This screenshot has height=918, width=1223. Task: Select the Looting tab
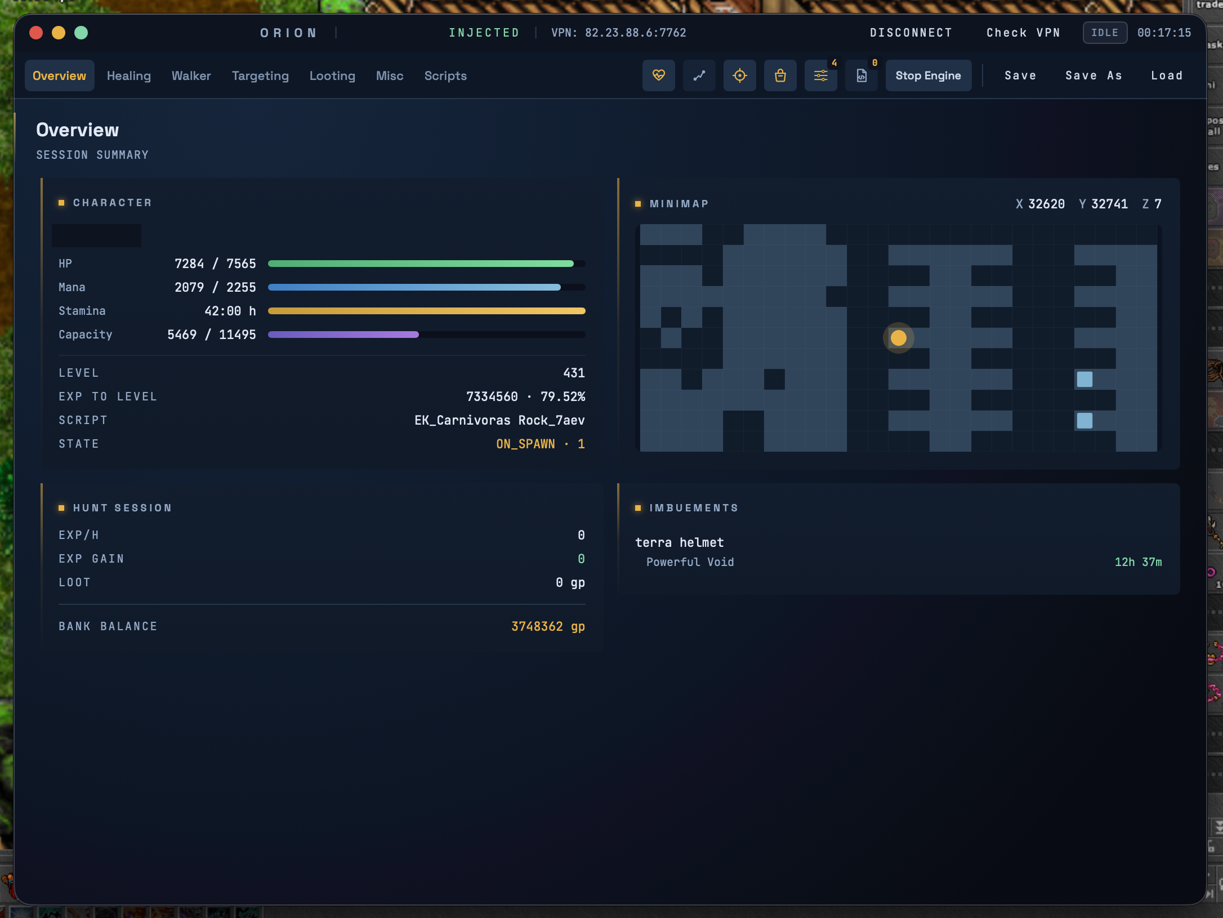[x=332, y=75]
